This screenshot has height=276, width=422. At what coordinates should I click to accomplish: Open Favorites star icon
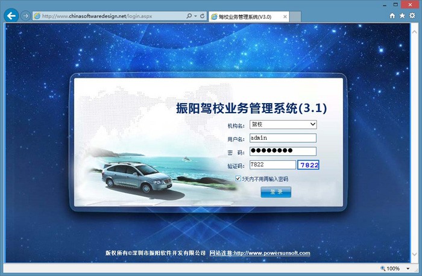pyautogui.click(x=402, y=16)
